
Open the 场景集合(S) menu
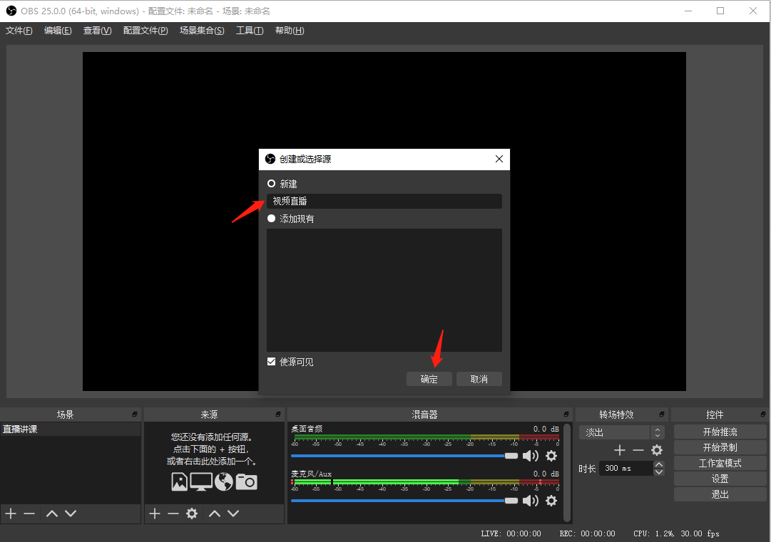(202, 31)
